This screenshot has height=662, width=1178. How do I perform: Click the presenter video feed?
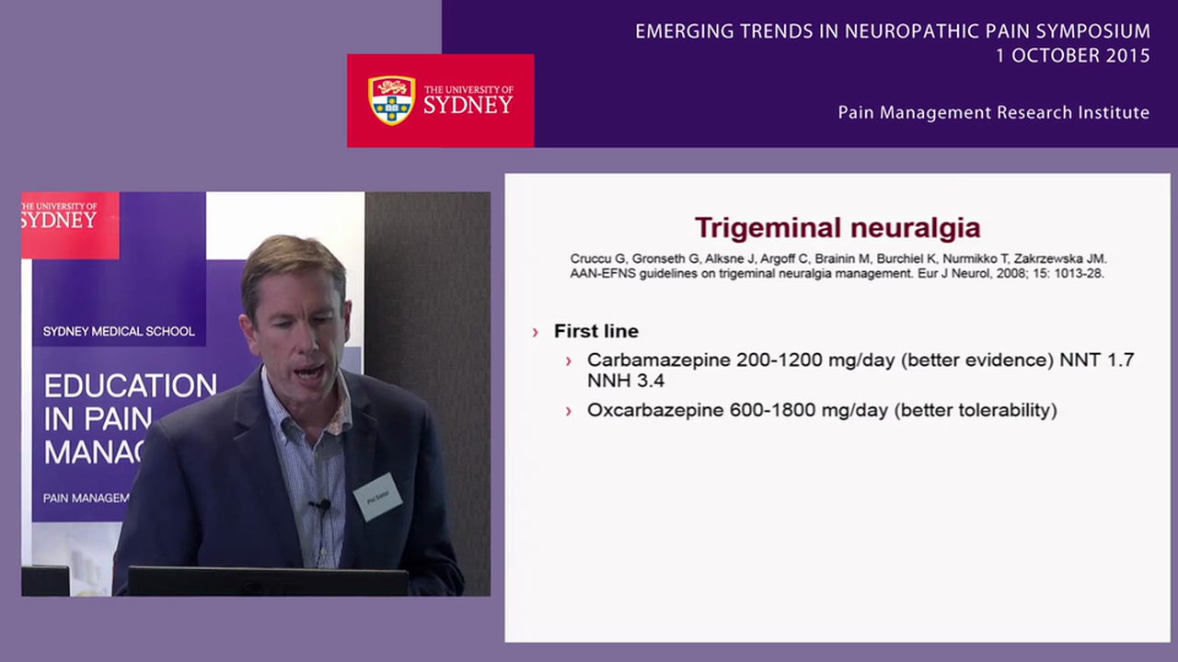256,393
